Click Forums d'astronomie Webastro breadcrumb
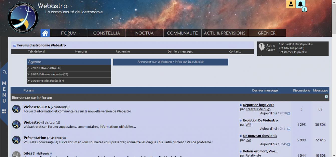 pyautogui.click(x=41, y=45)
